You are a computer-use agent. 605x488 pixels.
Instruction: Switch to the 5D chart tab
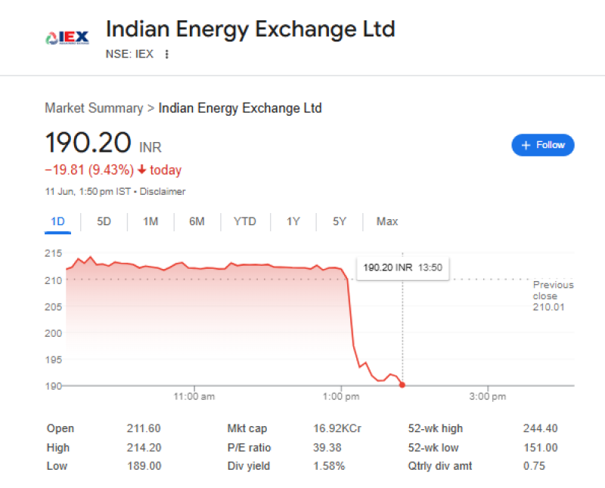click(104, 221)
